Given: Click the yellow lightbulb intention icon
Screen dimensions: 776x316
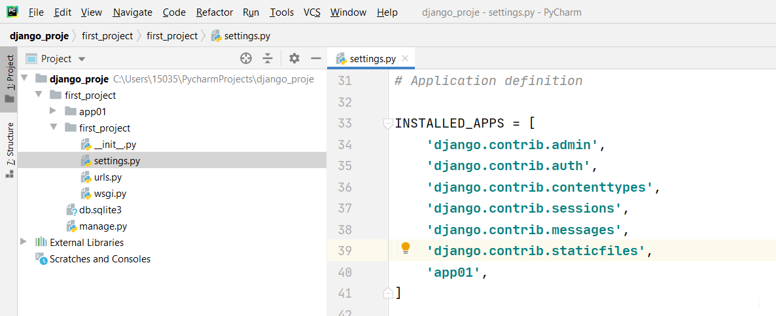Looking at the screenshot, I should [x=406, y=248].
